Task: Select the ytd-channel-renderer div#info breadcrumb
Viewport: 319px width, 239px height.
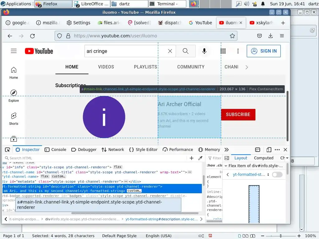Action: pos(82,219)
